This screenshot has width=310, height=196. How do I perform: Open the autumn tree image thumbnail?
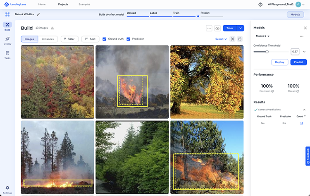pos(207,82)
